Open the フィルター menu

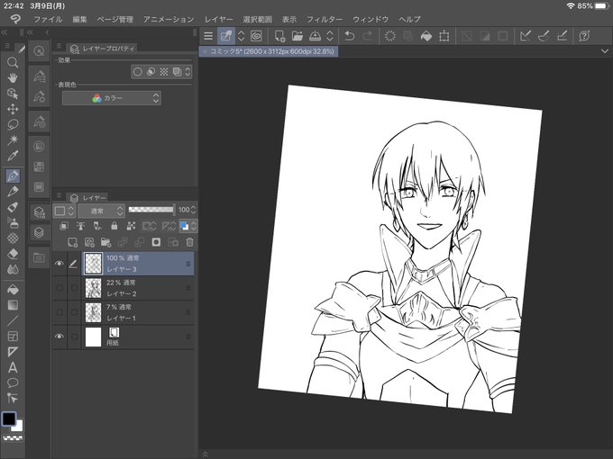[325, 20]
